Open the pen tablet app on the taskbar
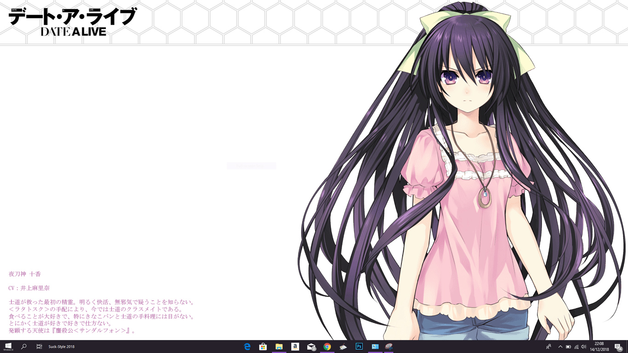The image size is (628, 353). [x=343, y=347]
